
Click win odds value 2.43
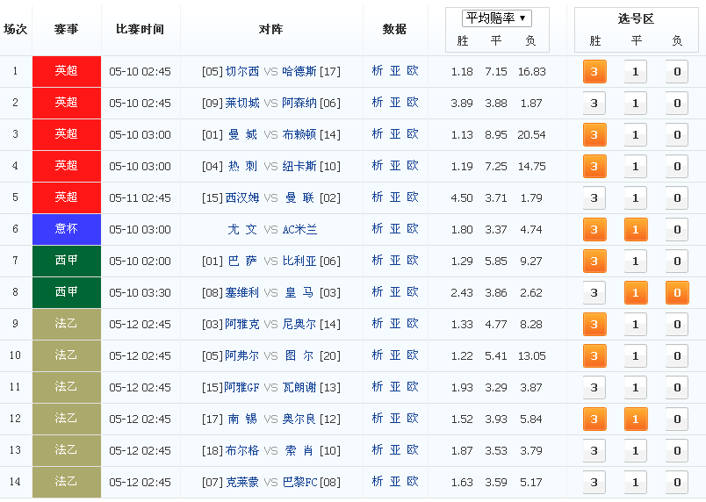(462, 293)
